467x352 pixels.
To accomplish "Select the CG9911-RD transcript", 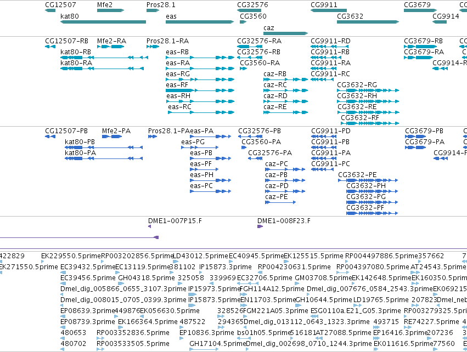I will coord(329,47).
